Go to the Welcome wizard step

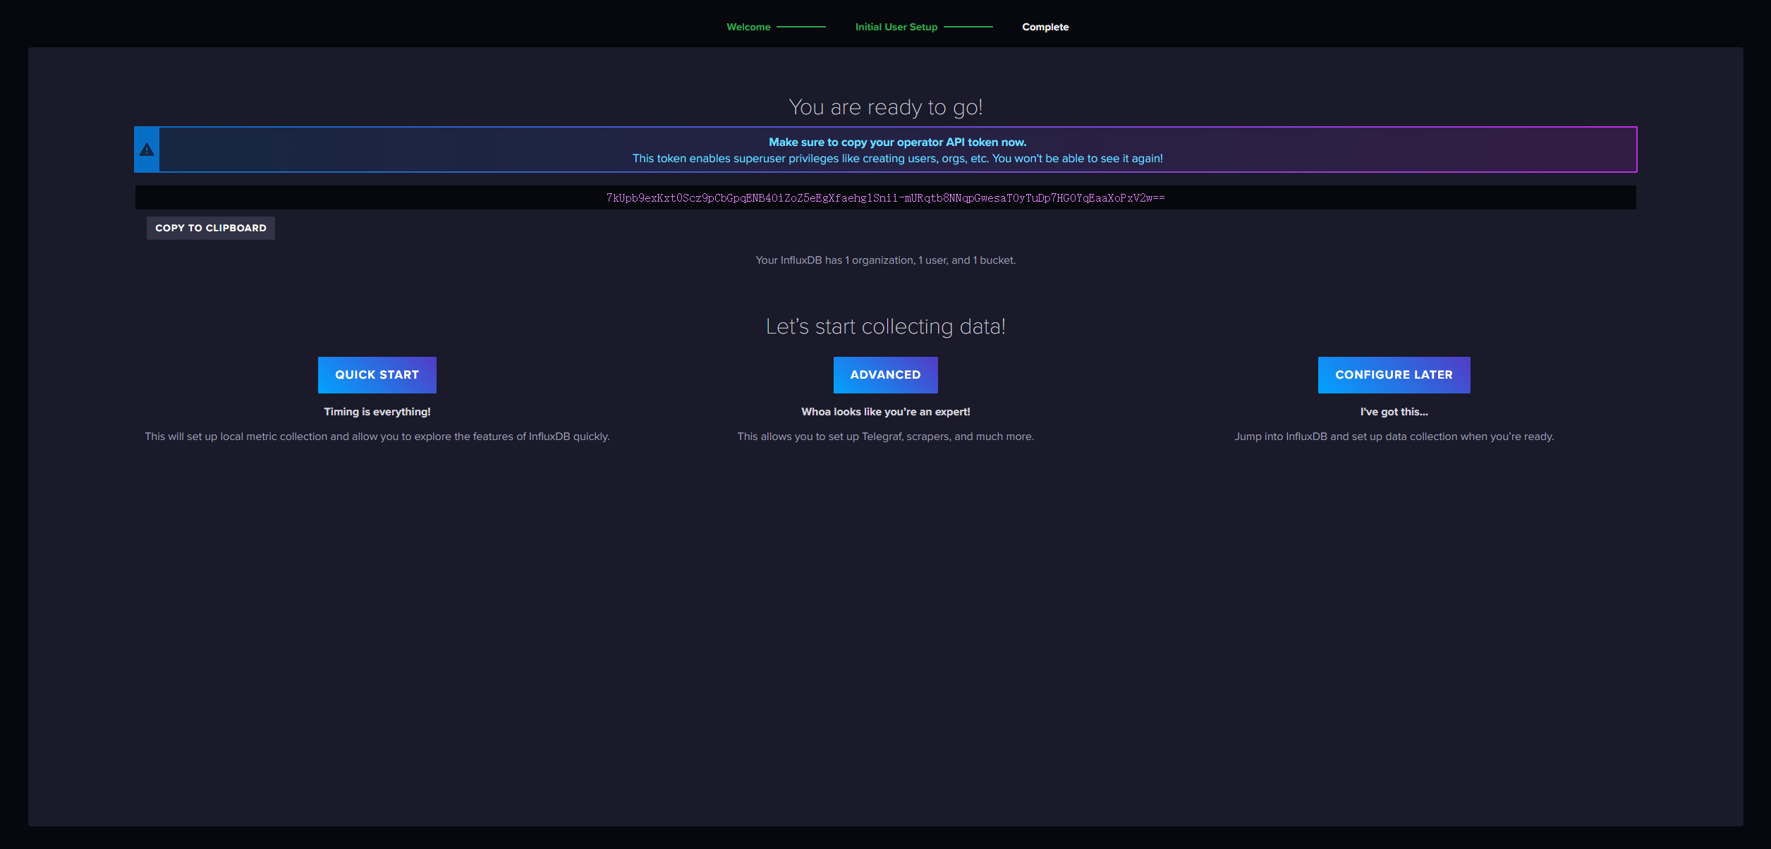(748, 27)
